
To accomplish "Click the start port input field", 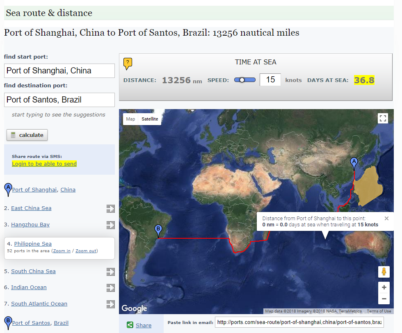I will coord(59,71).
